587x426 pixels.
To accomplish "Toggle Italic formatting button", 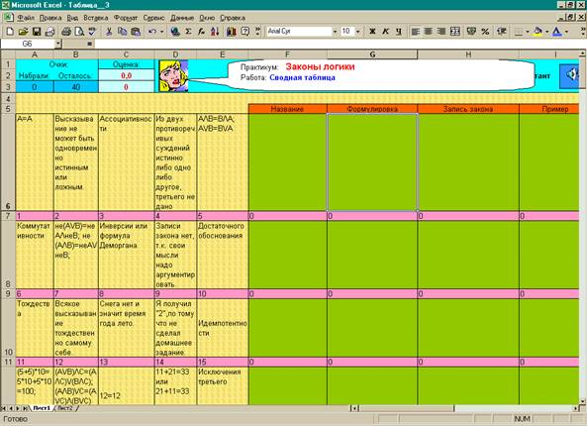I will [385, 32].
